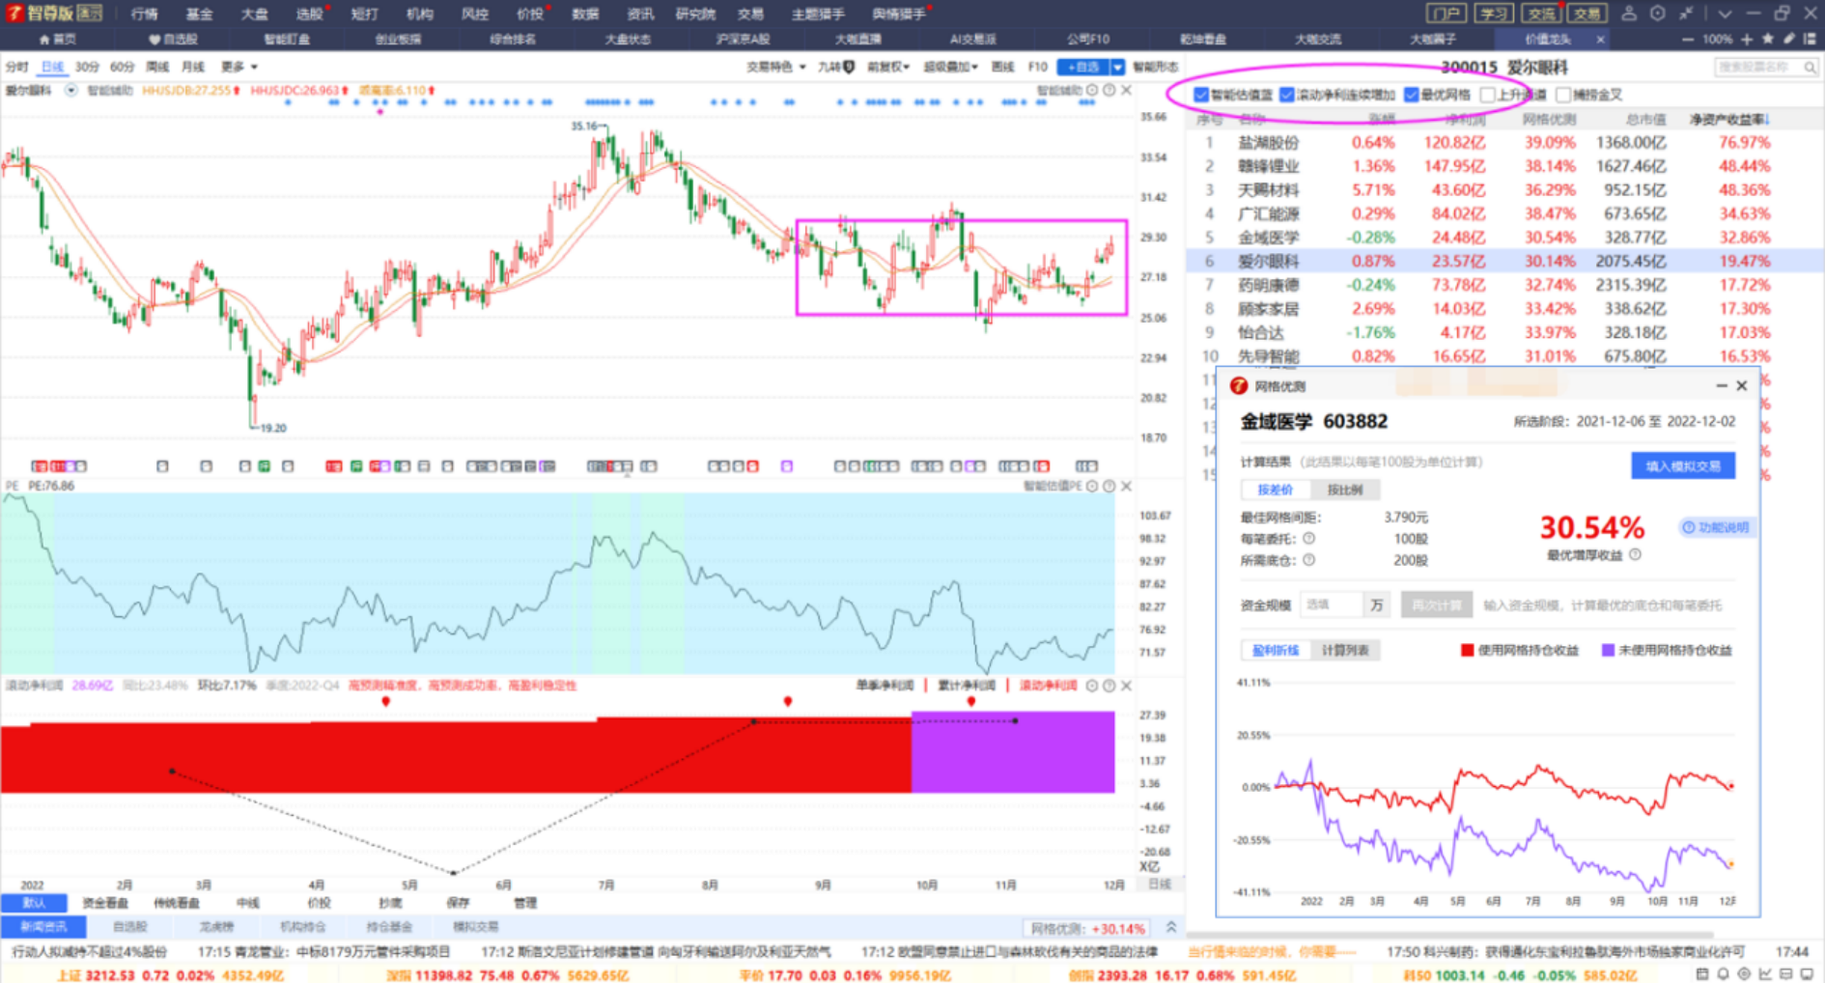1825x983 pixels.
Task: Close the 滚动净利润 sub-chart panel
Action: [x=1126, y=686]
